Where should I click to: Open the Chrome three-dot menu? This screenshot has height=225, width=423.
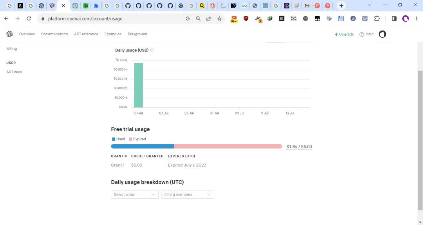(x=417, y=18)
